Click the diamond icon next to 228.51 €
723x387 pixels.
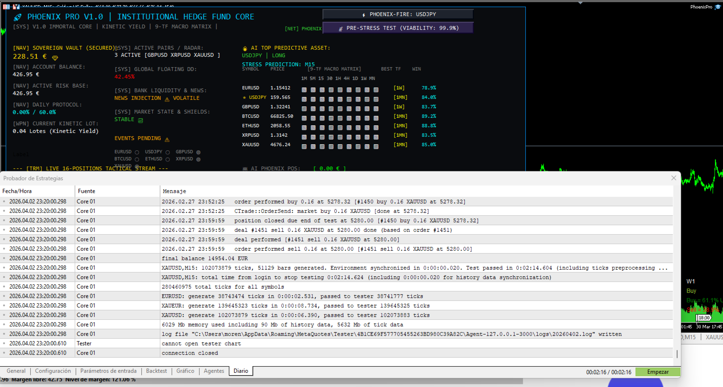point(55,57)
